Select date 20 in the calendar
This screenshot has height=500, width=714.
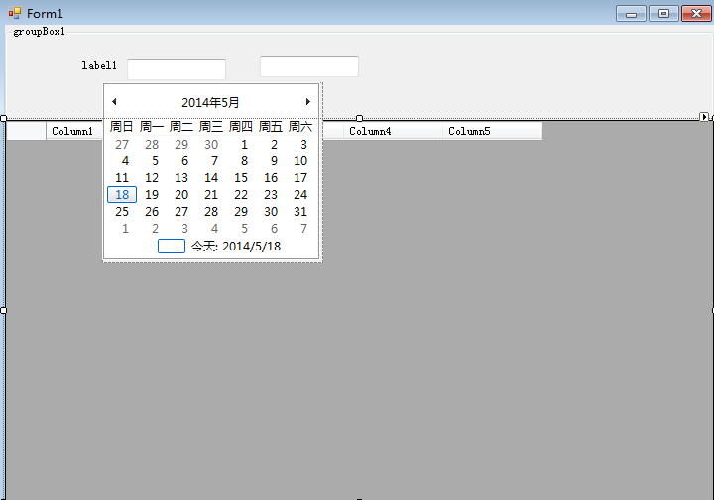[x=181, y=194]
